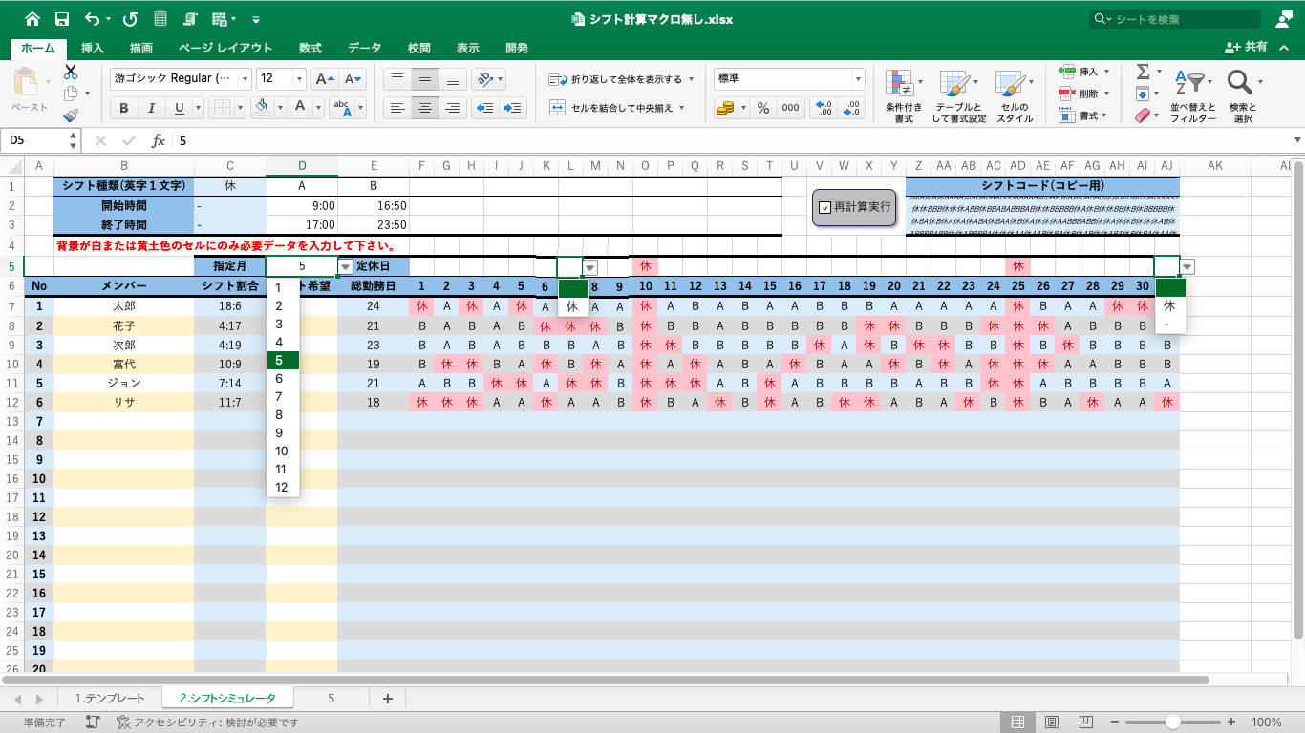Screen dimensions: 1305x733
Task: Select 8 from the month dropdown list
Action: tap(279, 414)
